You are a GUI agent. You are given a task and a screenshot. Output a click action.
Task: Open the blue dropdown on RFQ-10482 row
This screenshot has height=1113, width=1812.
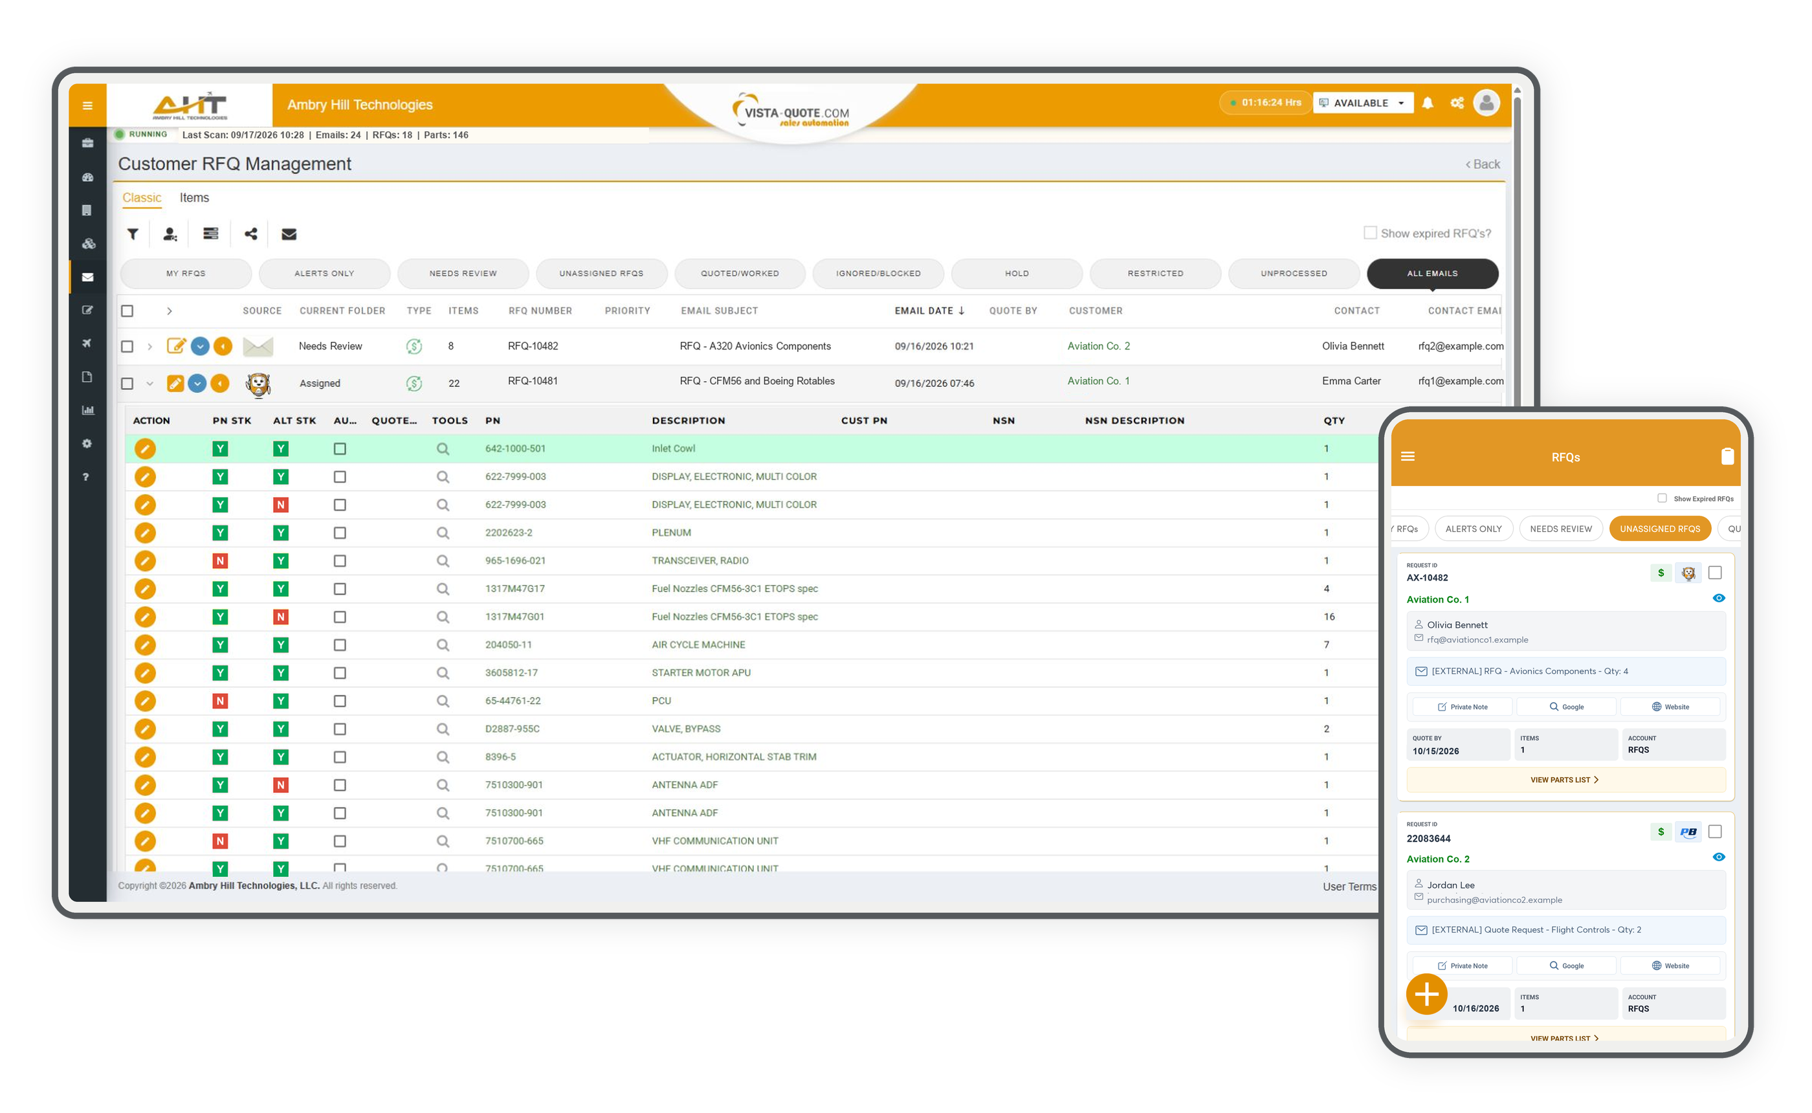200,346
